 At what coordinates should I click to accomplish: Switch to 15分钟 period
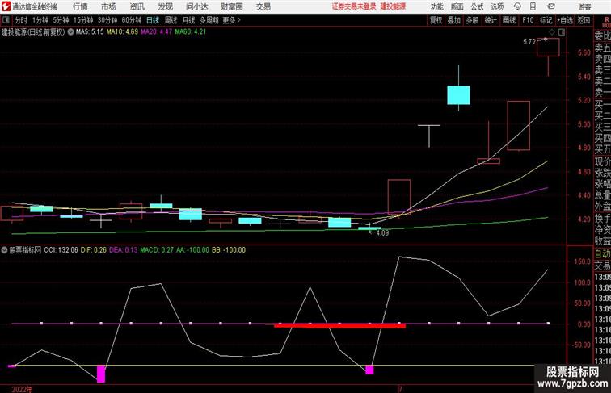click(x=83, y=20)
